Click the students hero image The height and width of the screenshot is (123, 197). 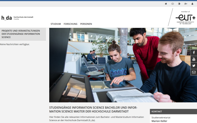pyautogui.click(x=123, y=65)
